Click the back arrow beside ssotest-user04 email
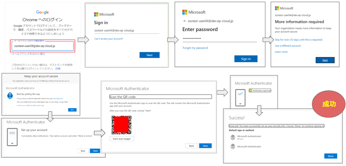Image resolution: width=346 pixels, height=166 pixels. pos(185,21)
